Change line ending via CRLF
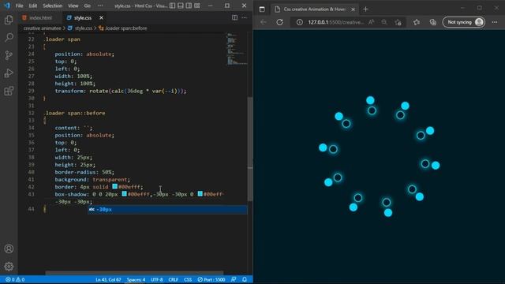Viewport: 505px width, 284px height. tap(174, 279)
